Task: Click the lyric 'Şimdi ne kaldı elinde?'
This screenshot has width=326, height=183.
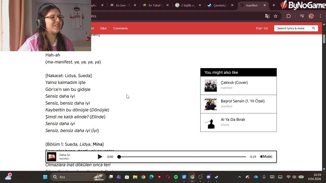Action: 67,117
